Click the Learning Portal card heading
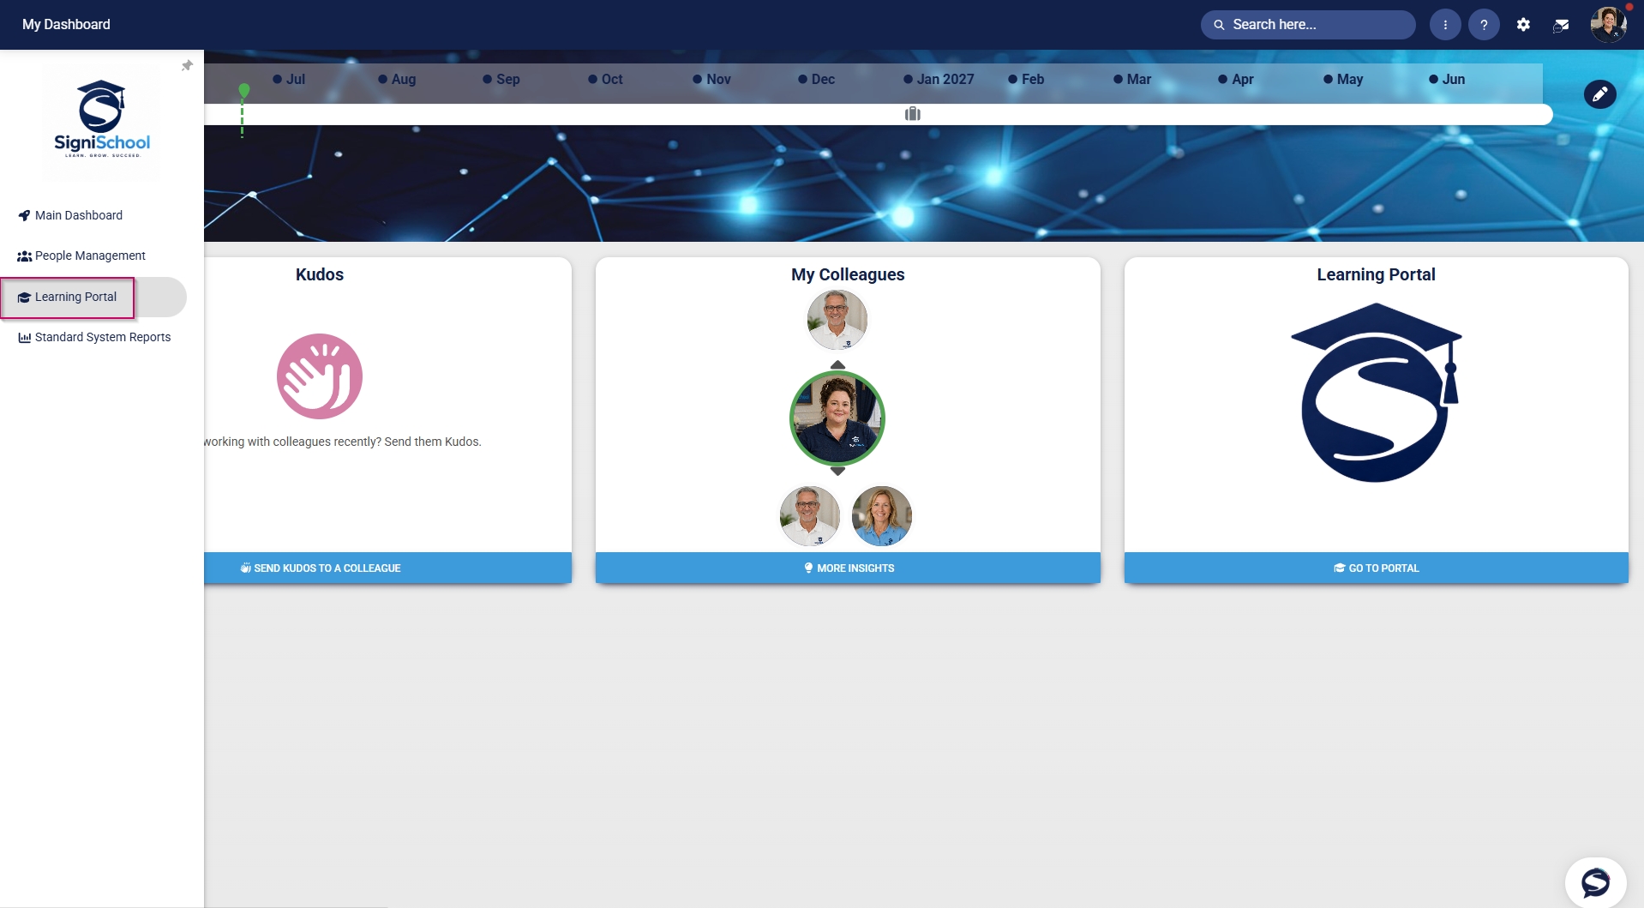Viewport: 1644px width, 908px height. point(1376,274)
